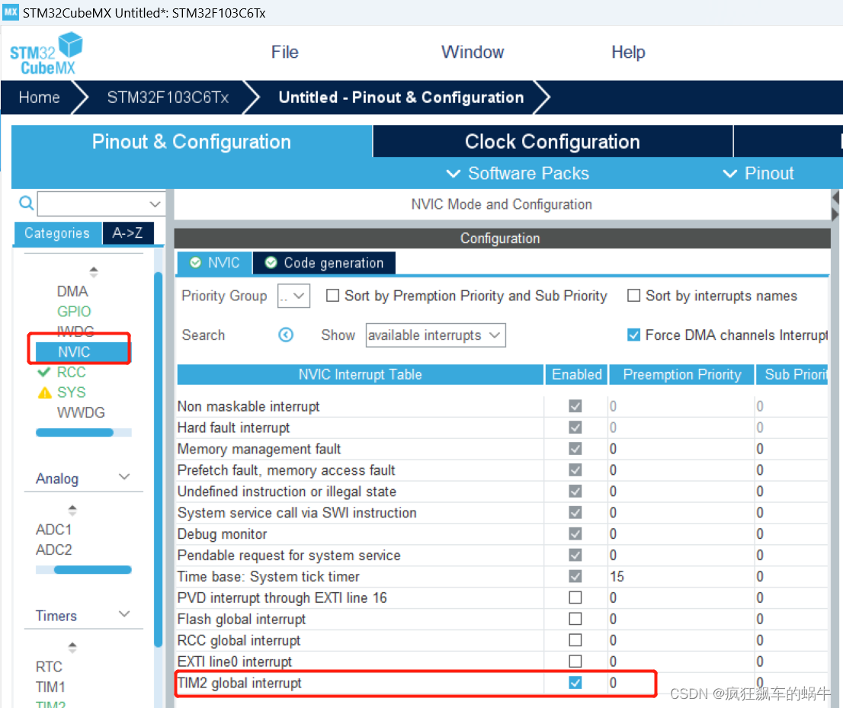This screenshot has height=708, width=843.
Task: Click STM32F103C6Tx breadcrumb
Action: (168, 98)
